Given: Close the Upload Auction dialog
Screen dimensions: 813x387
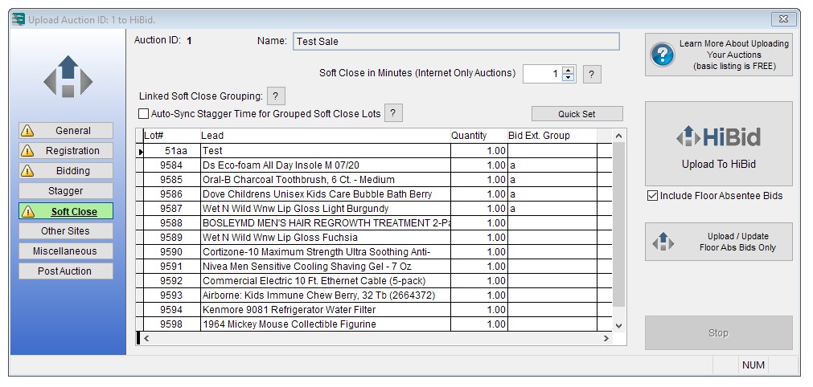Looking at the screenshot, I should (x=783, y=19).
